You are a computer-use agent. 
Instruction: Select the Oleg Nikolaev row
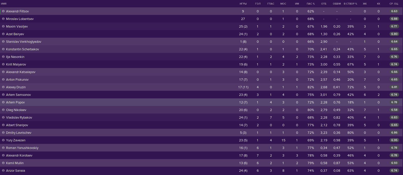pyautogui.click(x=201, y=110)
